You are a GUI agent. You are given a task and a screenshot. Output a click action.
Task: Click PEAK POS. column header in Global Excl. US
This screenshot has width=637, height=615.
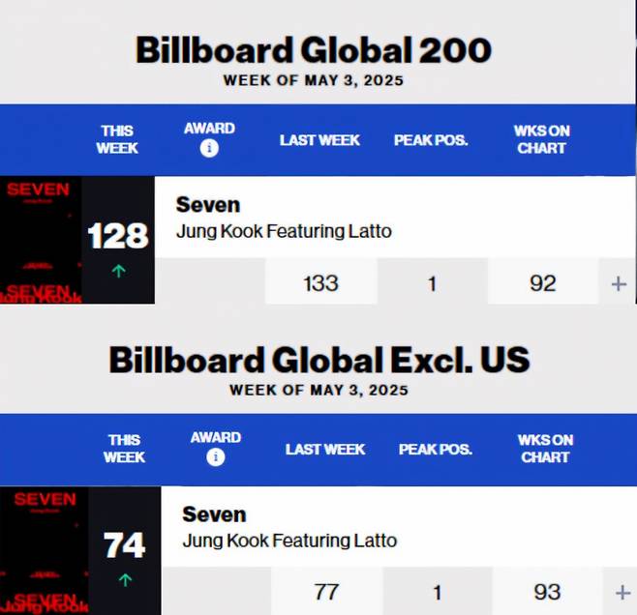[x=436, y=450]
